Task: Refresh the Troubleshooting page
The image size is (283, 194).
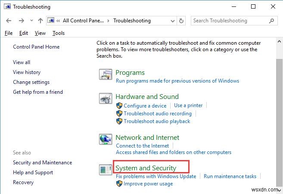Action: click(181, 21)
